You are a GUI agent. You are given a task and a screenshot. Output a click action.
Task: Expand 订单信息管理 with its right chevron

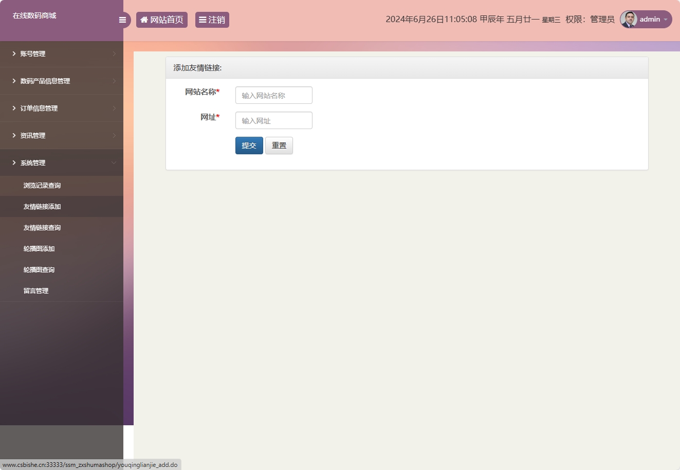[114, 108]
